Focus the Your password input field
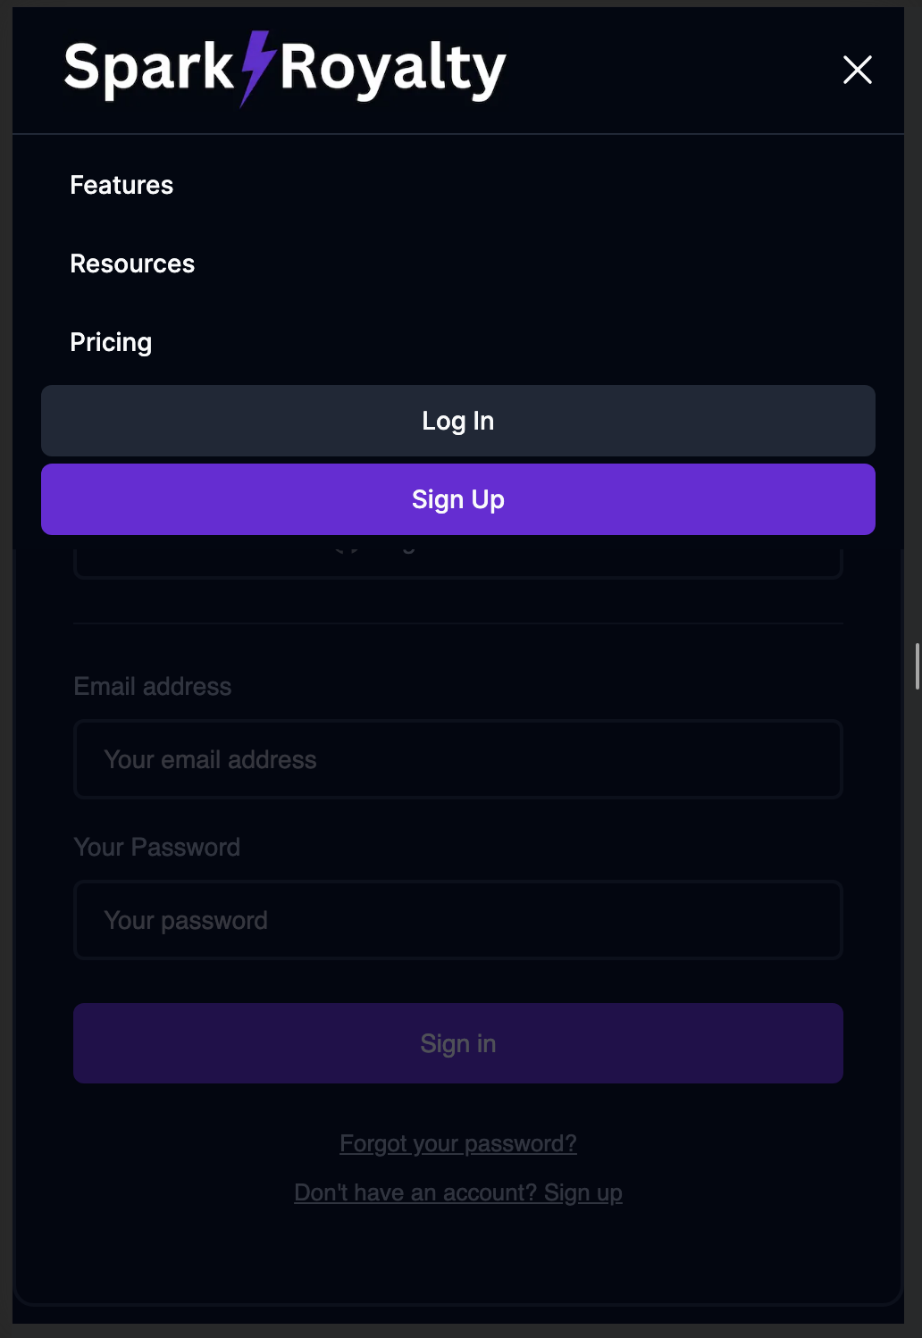Screen dimensions: 922x1338 pyautogui.click(x=457, y=920)
